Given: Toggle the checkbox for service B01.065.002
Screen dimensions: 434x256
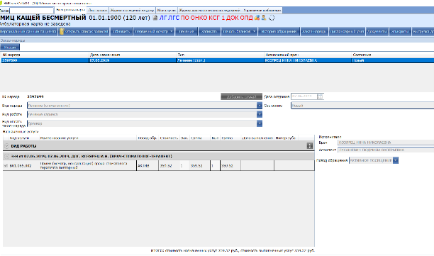Looking at the screenshot, I should click(x=6, y=165).
